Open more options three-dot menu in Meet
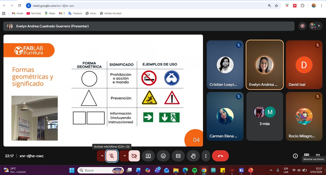The width and height of the screenshot is (326, 175). [206, 156]
